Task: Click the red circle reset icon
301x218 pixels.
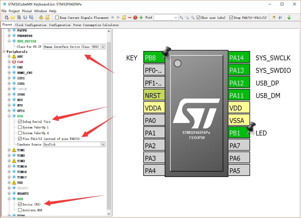Action: click(135, 17)
